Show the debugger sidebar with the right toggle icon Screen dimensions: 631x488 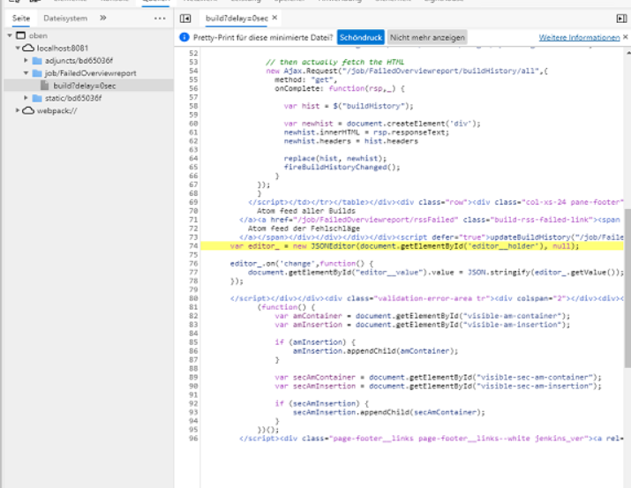(x=621, y=19)
